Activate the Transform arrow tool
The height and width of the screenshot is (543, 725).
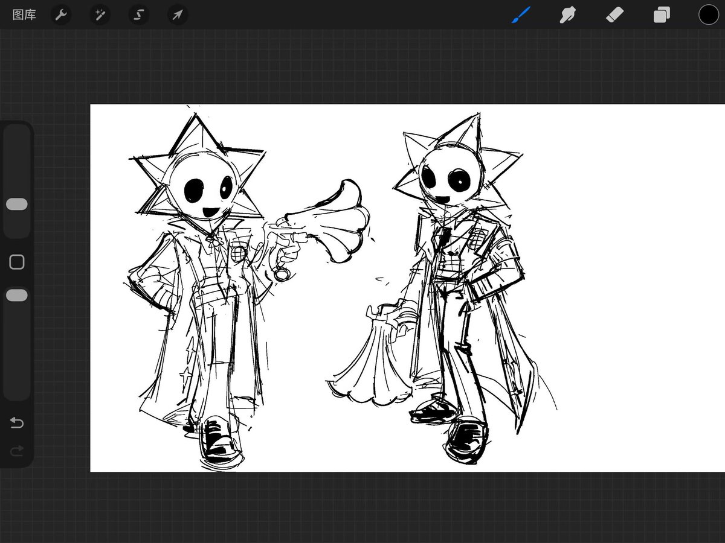point(177,14)
